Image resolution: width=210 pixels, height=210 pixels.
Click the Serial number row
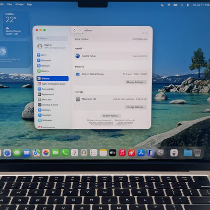click(111, 39)
